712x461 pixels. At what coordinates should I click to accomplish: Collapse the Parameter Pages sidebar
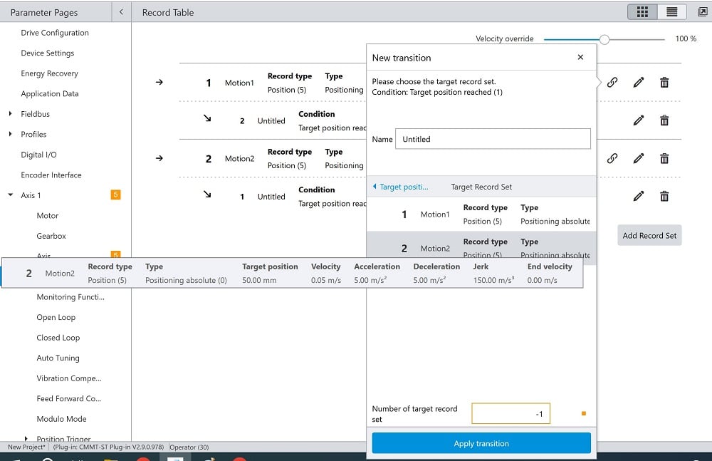click(x=120, y=12)
